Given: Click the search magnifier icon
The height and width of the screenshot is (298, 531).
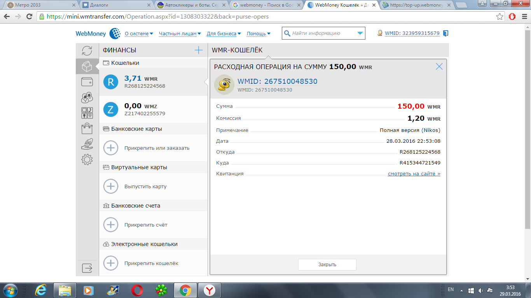Looking at the screenshot, I should click(x=287, y=33).
